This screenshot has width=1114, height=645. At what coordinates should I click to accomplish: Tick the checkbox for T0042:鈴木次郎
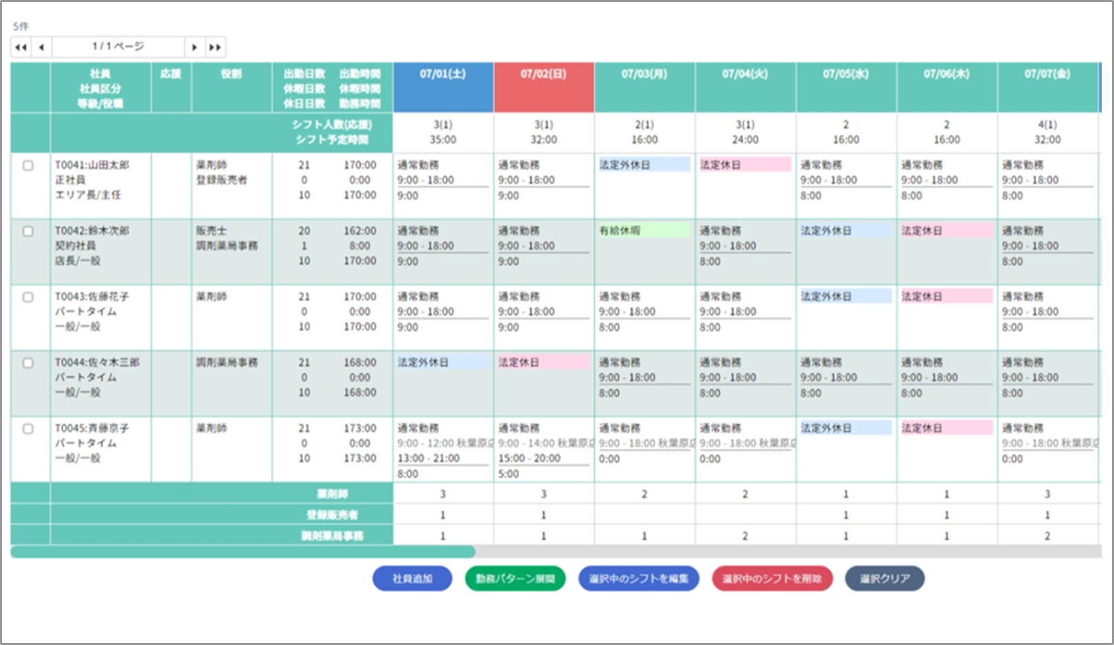tap(28, 231)
